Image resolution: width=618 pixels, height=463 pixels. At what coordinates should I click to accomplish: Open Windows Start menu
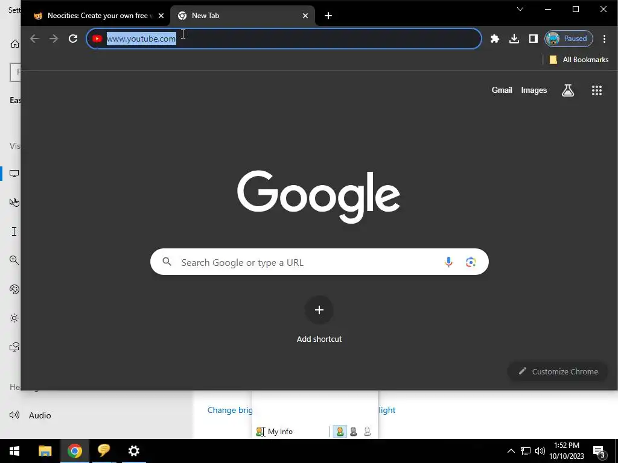[14, 451]
